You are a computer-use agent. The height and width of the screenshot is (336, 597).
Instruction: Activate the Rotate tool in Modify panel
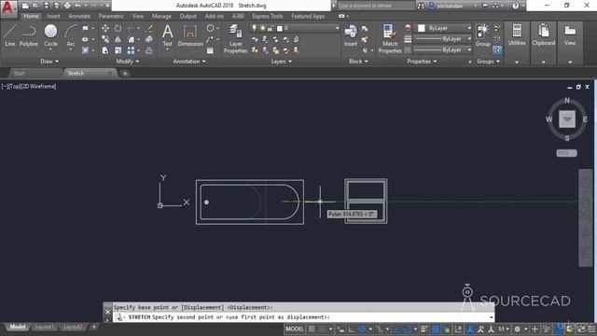pos(118,28)
